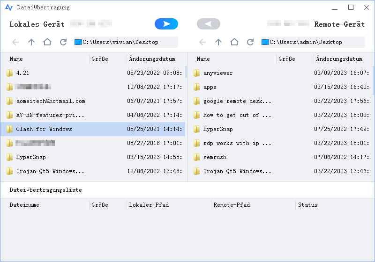Edit the local path C:\Users\vivian\Desktop
The height and width of the screenshot is (262, 375).
[125, 42]
